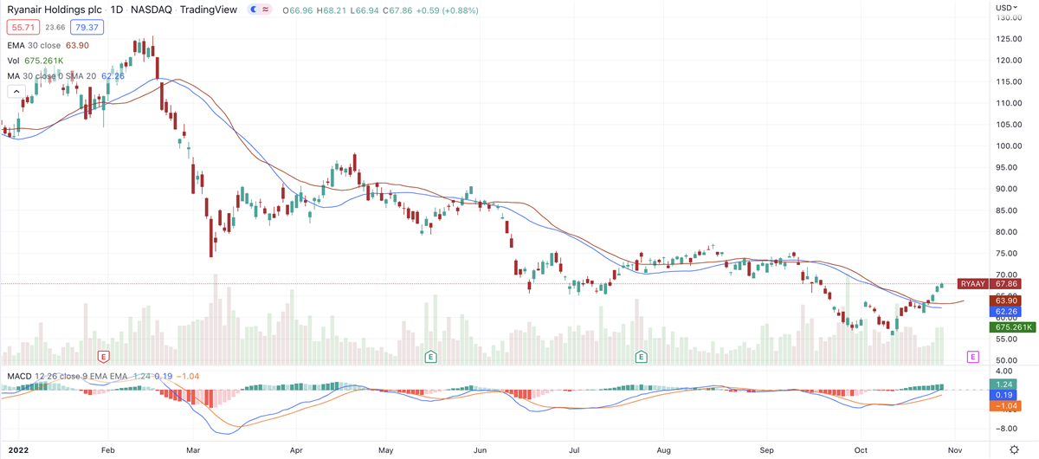Click the 100.00 price axis label

point(1008,146)
